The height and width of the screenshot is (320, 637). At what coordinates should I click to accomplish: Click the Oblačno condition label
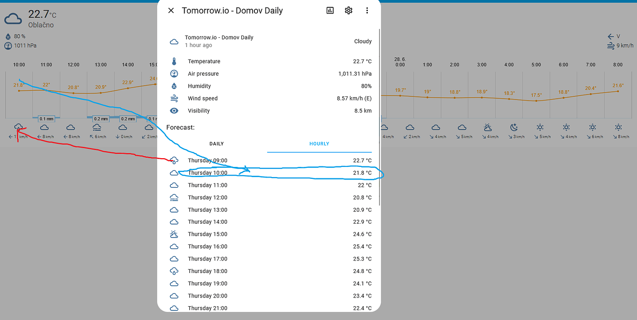pyautogui.click(x=41, y=25)
